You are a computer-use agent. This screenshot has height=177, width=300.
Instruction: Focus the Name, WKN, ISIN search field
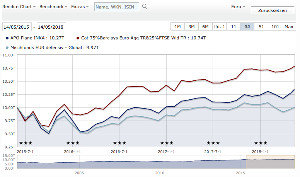[x=117, y=7]
